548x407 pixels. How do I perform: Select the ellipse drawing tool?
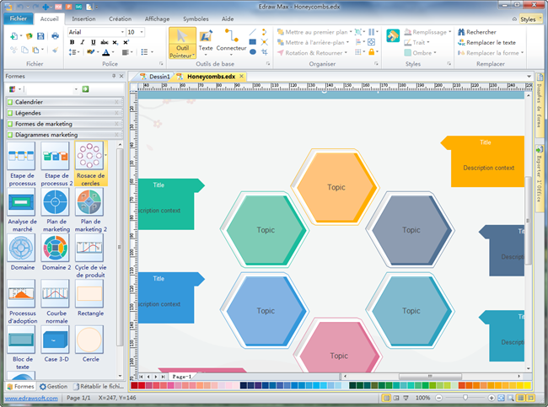tap(253, 52)
